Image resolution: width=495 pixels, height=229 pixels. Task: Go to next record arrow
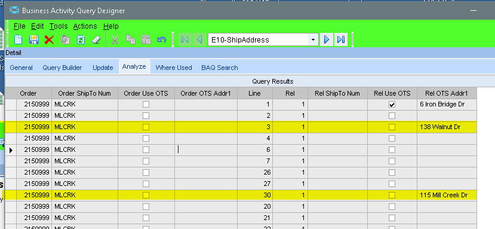(327, 39)
